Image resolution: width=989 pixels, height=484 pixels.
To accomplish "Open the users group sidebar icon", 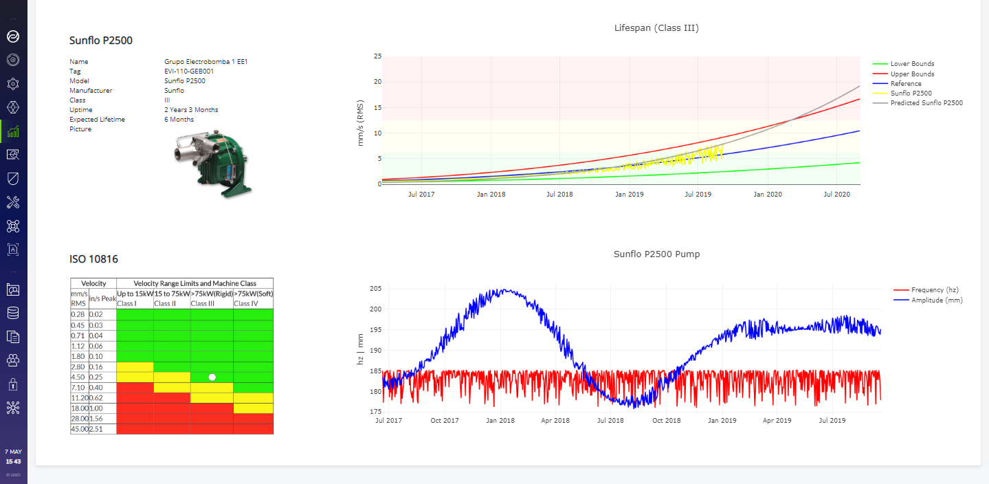I will [x=12, y=360].
